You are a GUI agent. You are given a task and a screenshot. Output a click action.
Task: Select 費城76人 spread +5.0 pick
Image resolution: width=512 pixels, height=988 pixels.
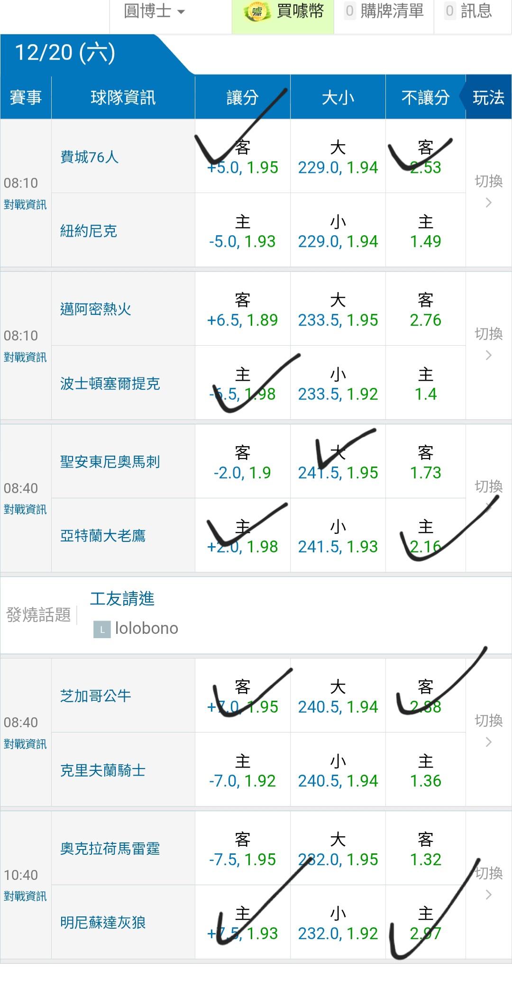click(x=242, y=157)
